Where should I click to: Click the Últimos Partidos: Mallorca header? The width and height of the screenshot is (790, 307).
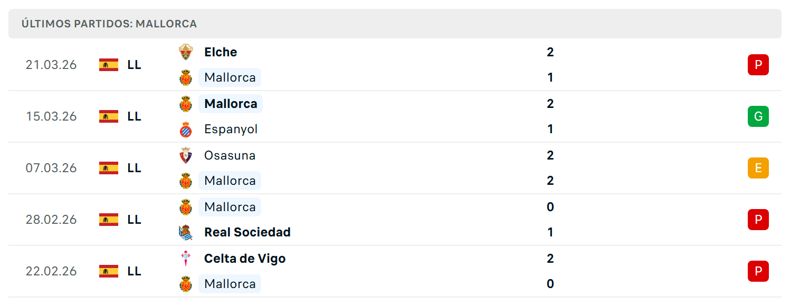pyautogui.click(x=109, y=24)
